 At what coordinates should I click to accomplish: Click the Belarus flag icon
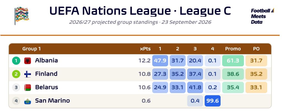point(28,88)
